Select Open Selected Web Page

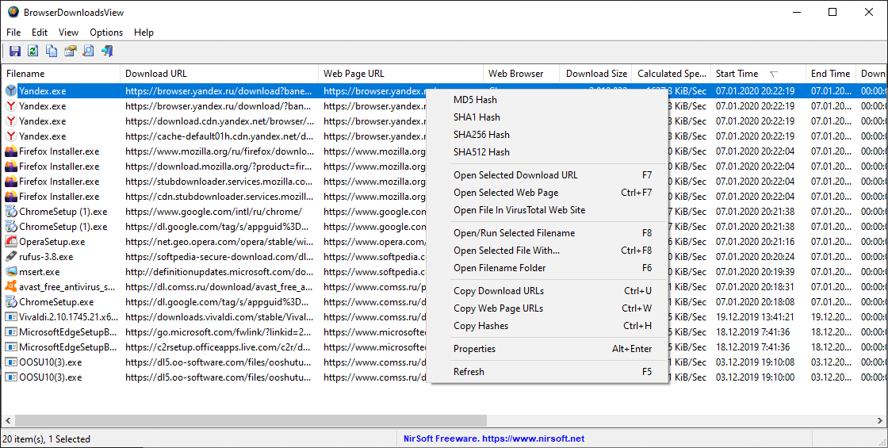pyautogui.click(x=548, y=193)
